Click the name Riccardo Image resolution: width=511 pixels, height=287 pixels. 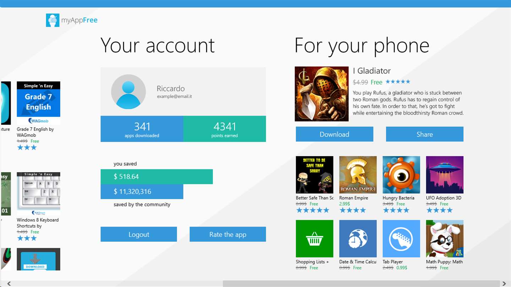tap(171, 89)
